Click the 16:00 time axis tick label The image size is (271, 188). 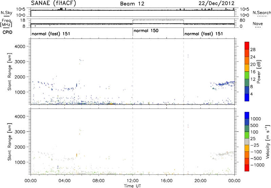166,181
